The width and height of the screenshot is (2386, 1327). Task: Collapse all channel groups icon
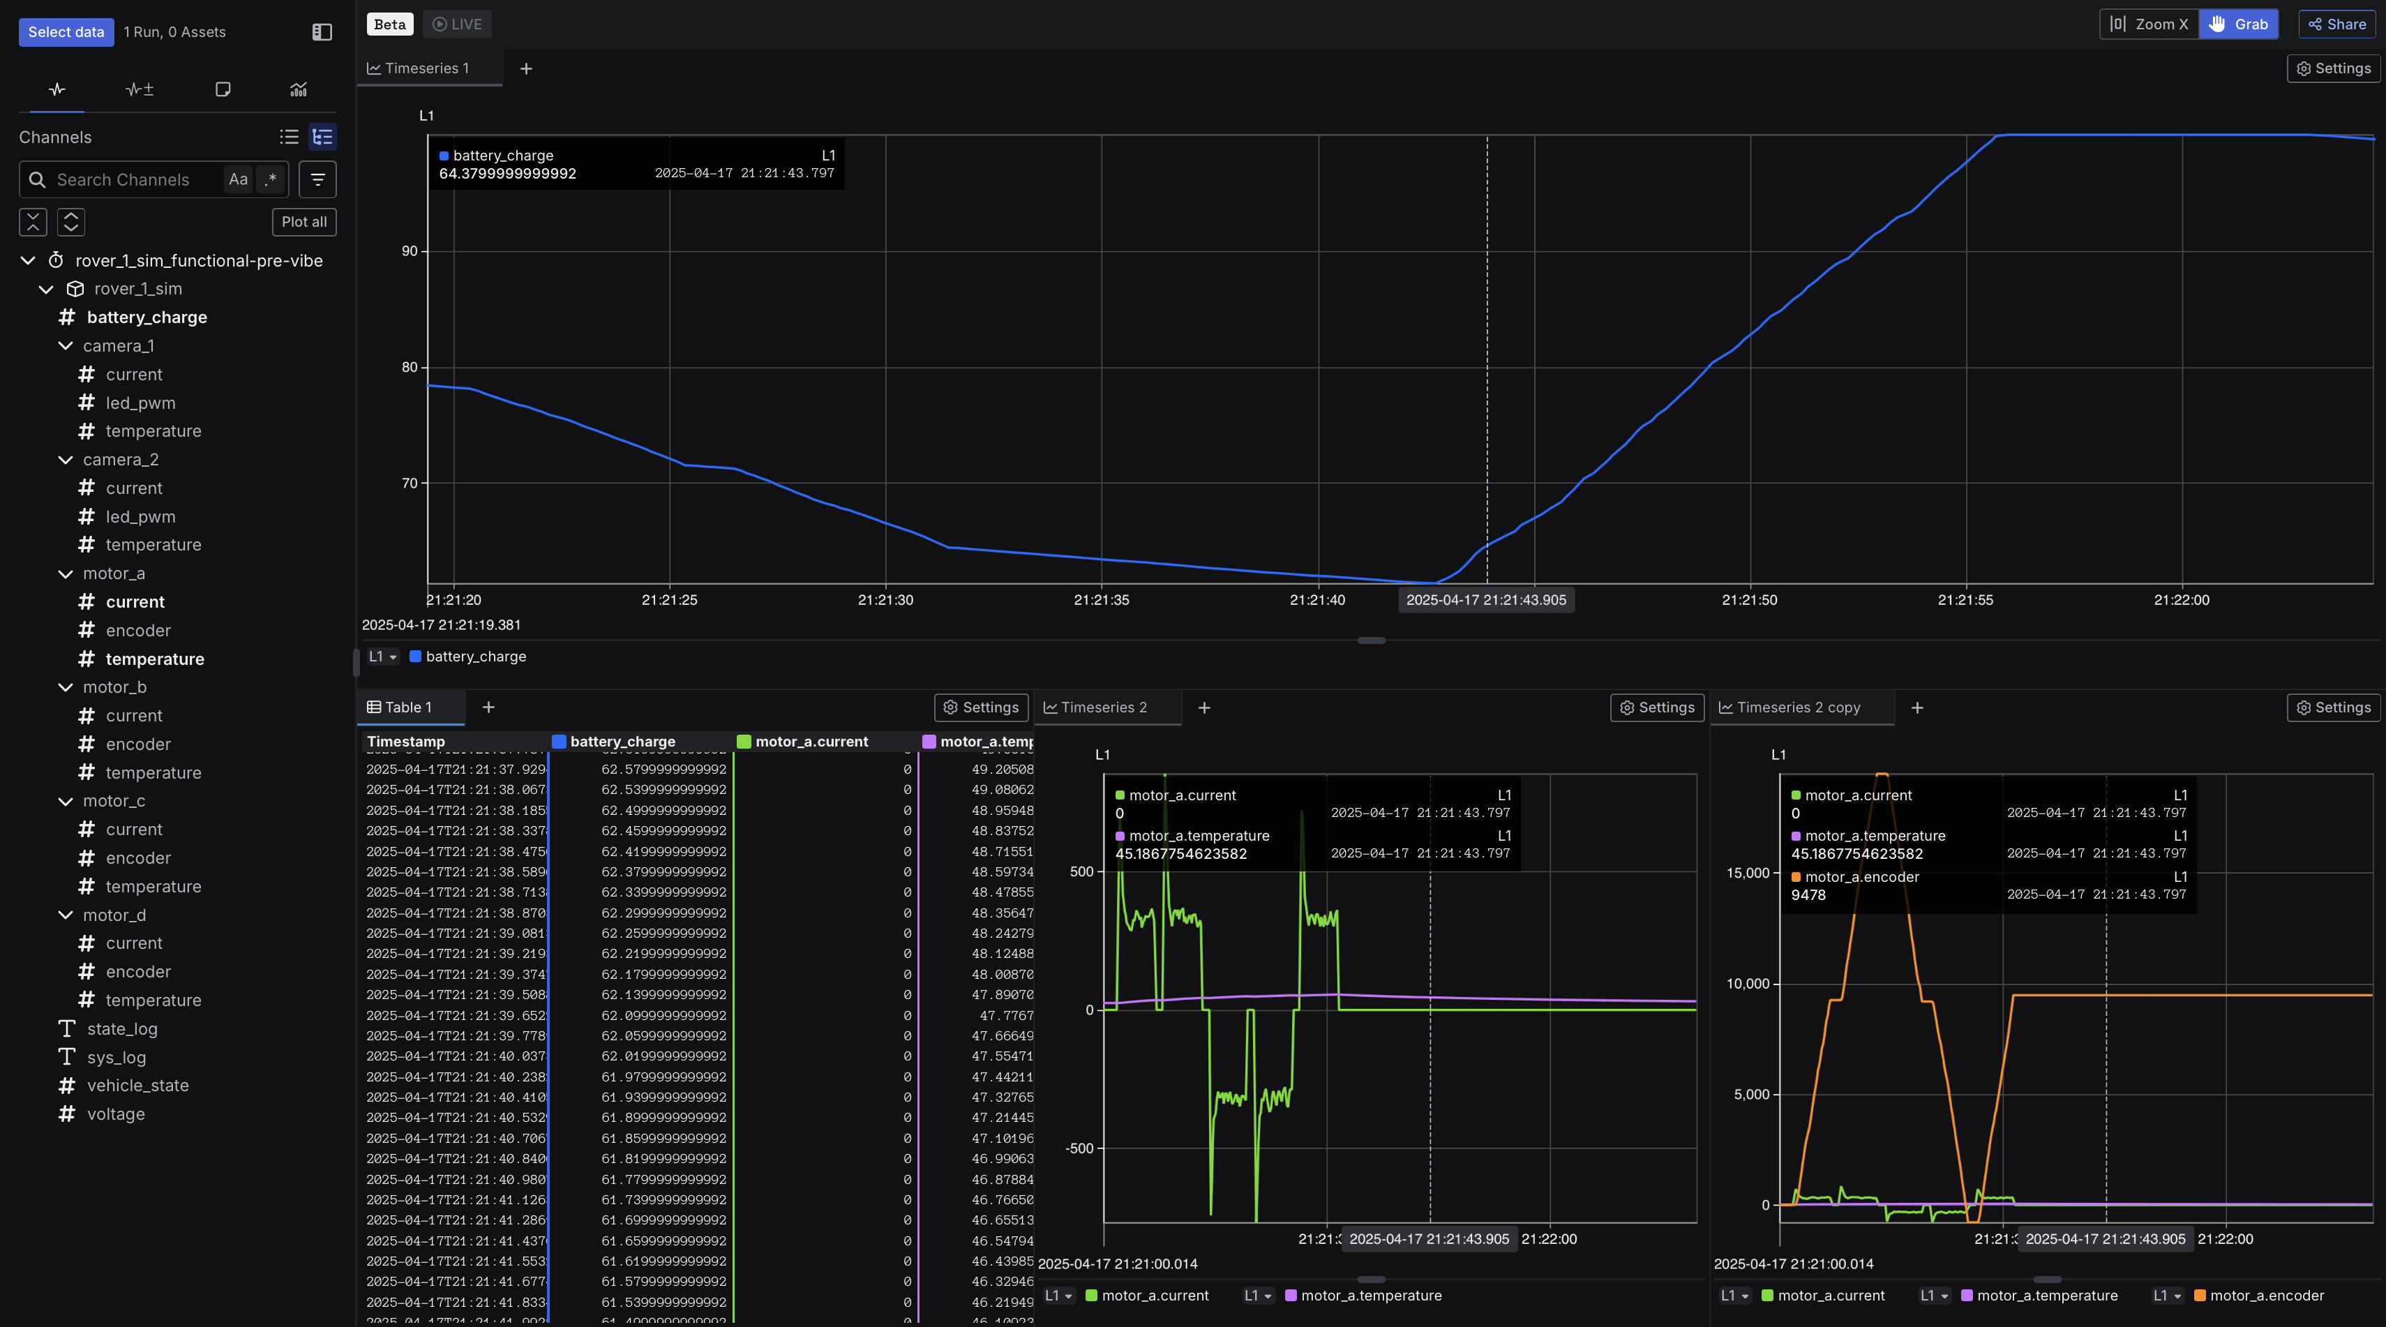[33, 223]
